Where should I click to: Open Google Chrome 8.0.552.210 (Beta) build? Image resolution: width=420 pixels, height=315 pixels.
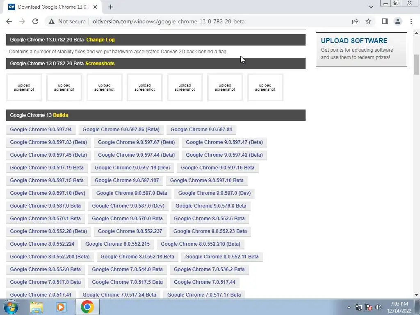pyautogui.click(x=200, y=244)
